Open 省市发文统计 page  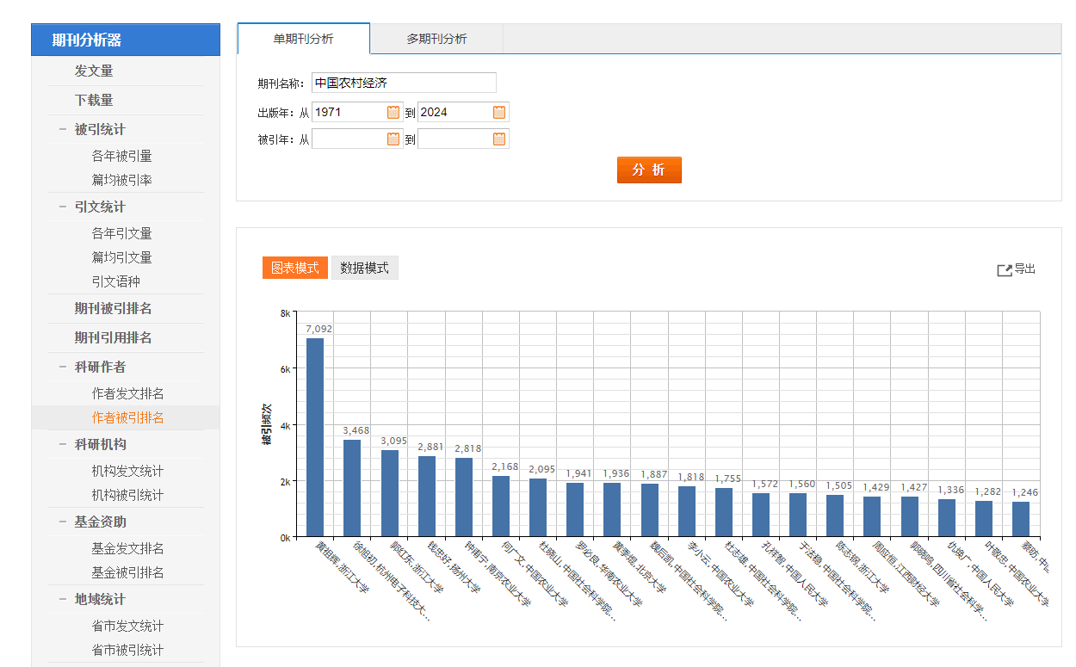click(128, 626)
